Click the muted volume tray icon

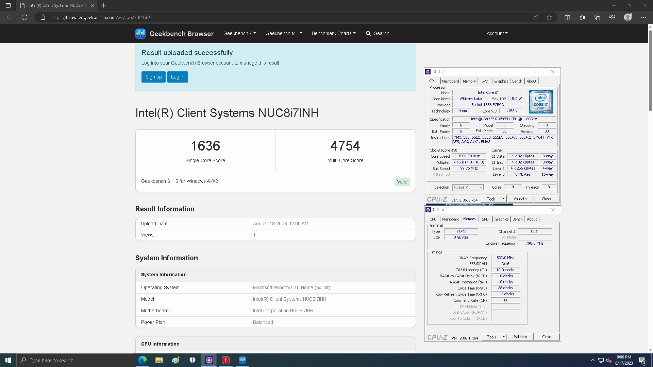(609, 360)
